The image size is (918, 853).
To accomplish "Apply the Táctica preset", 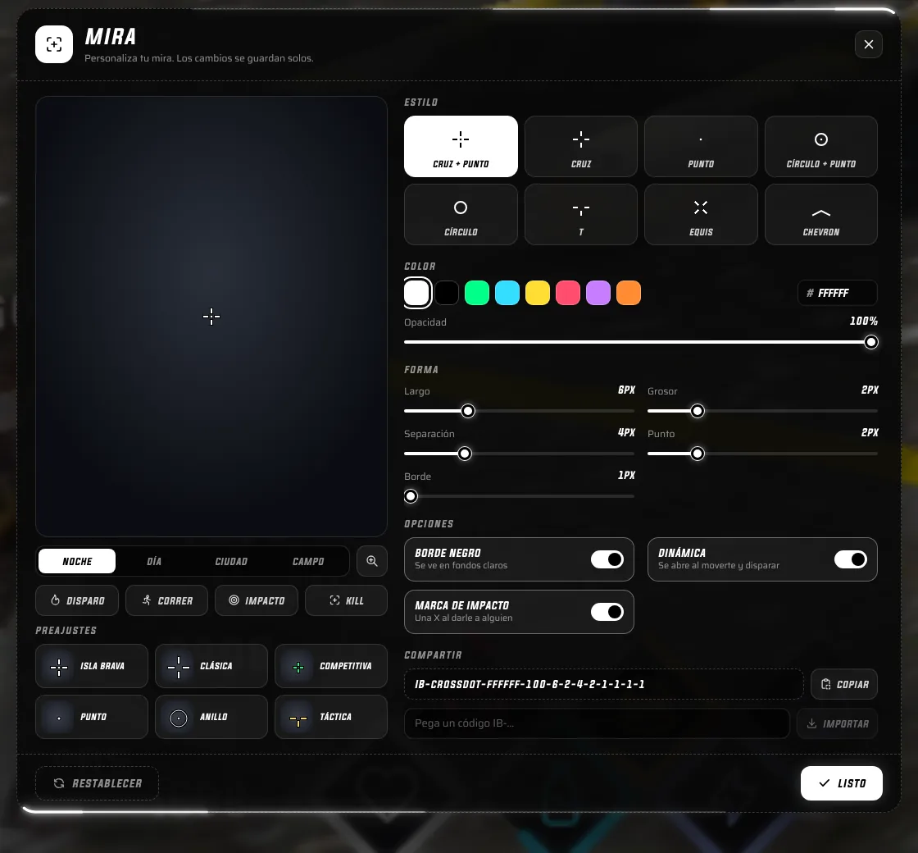I will point(331,717).
